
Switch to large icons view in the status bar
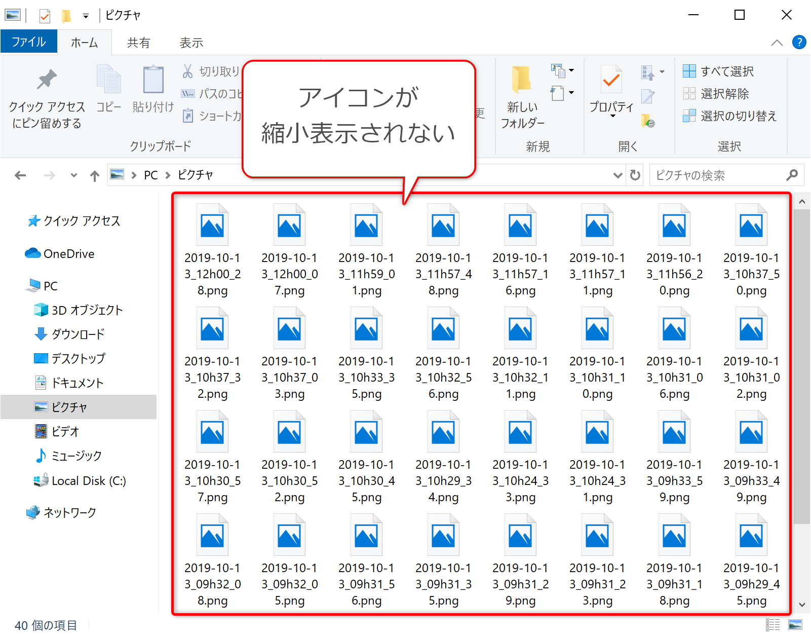coord(795,625)
